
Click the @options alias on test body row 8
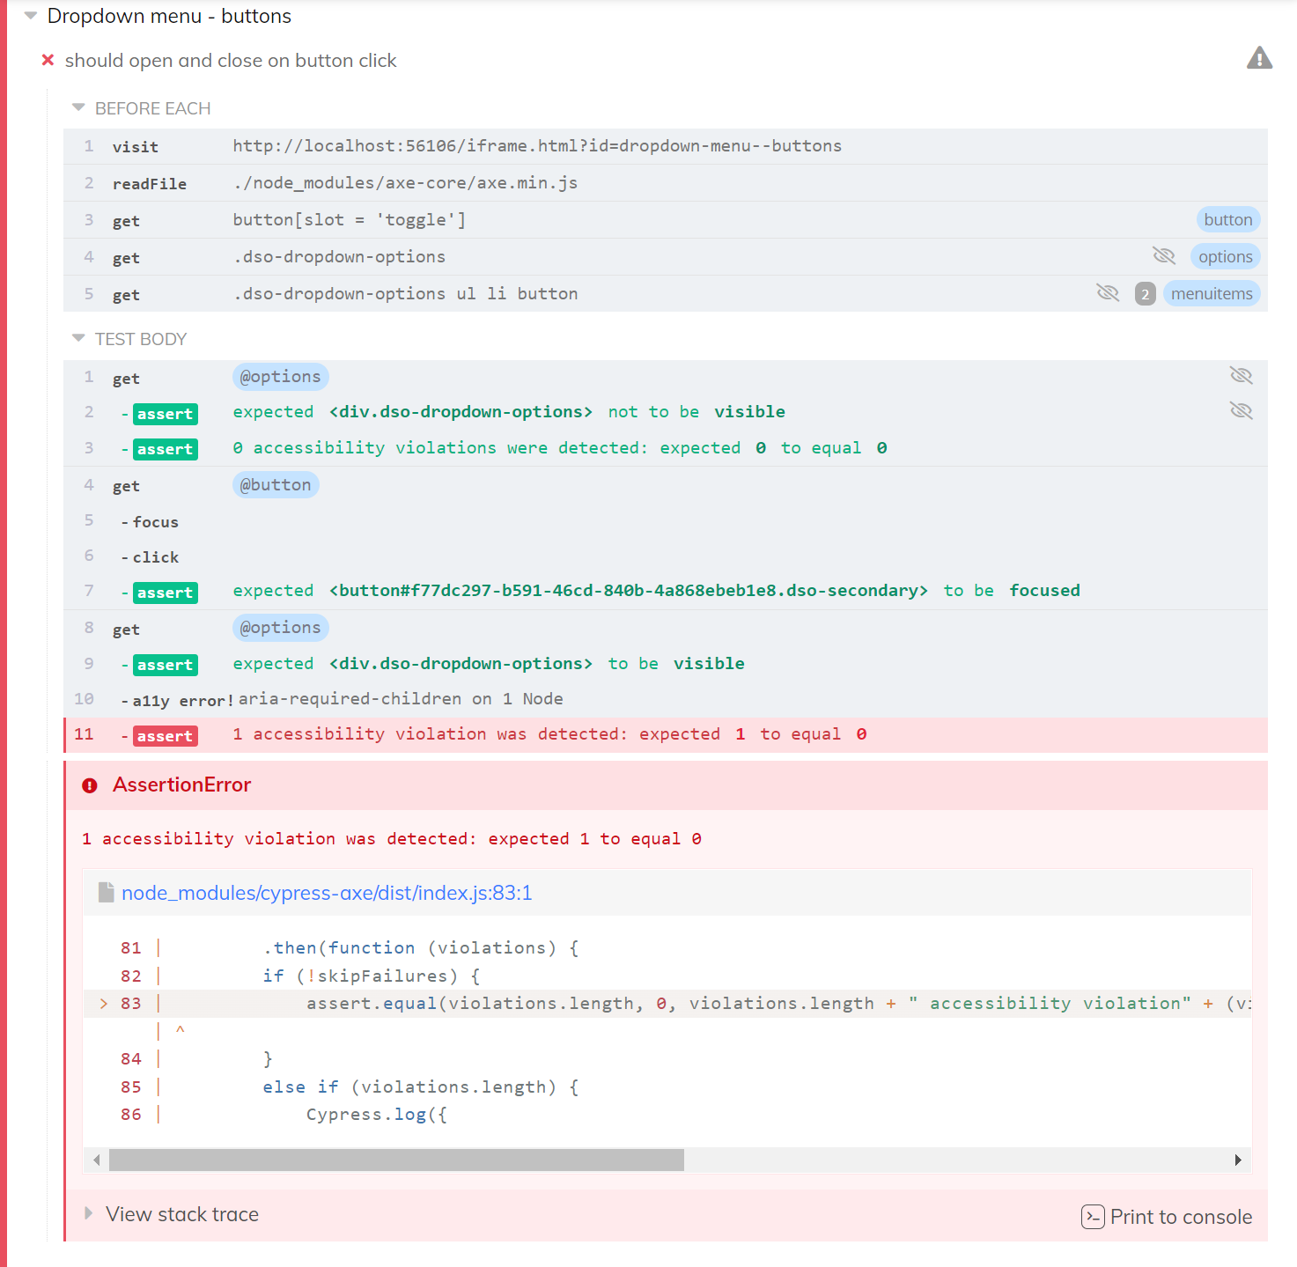pos(281,628)
